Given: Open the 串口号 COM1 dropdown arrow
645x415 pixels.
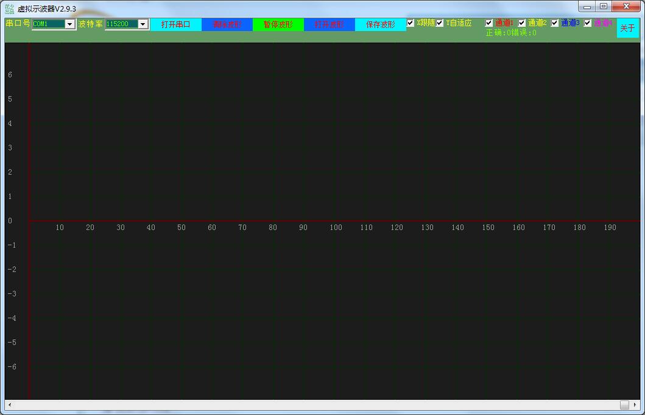Looking at the screenshot, I should tap(69, 24).
